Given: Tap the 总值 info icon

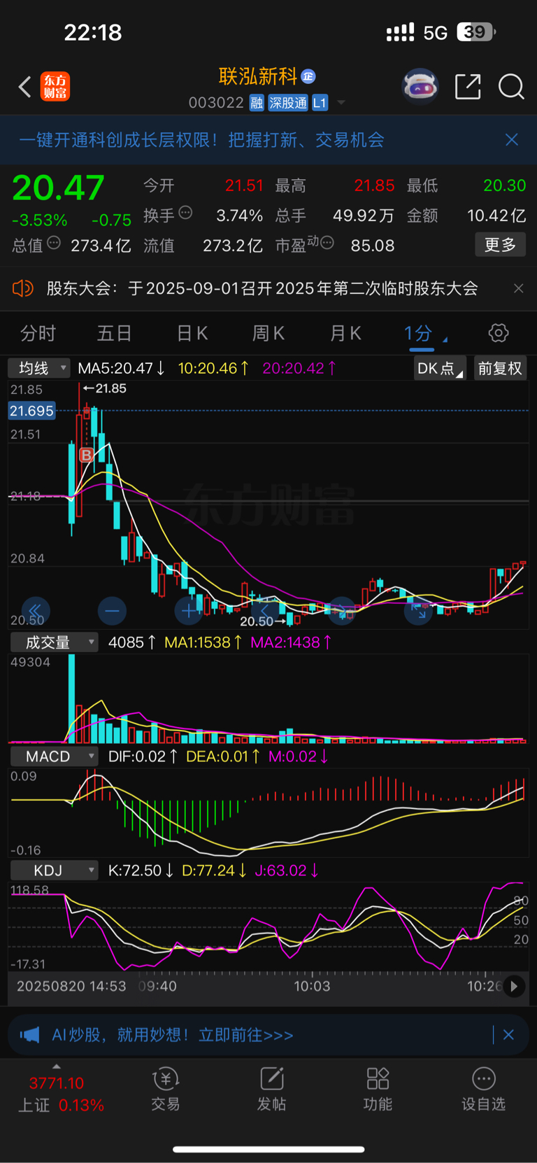Looking at the screenshot, I should point(54,244).
